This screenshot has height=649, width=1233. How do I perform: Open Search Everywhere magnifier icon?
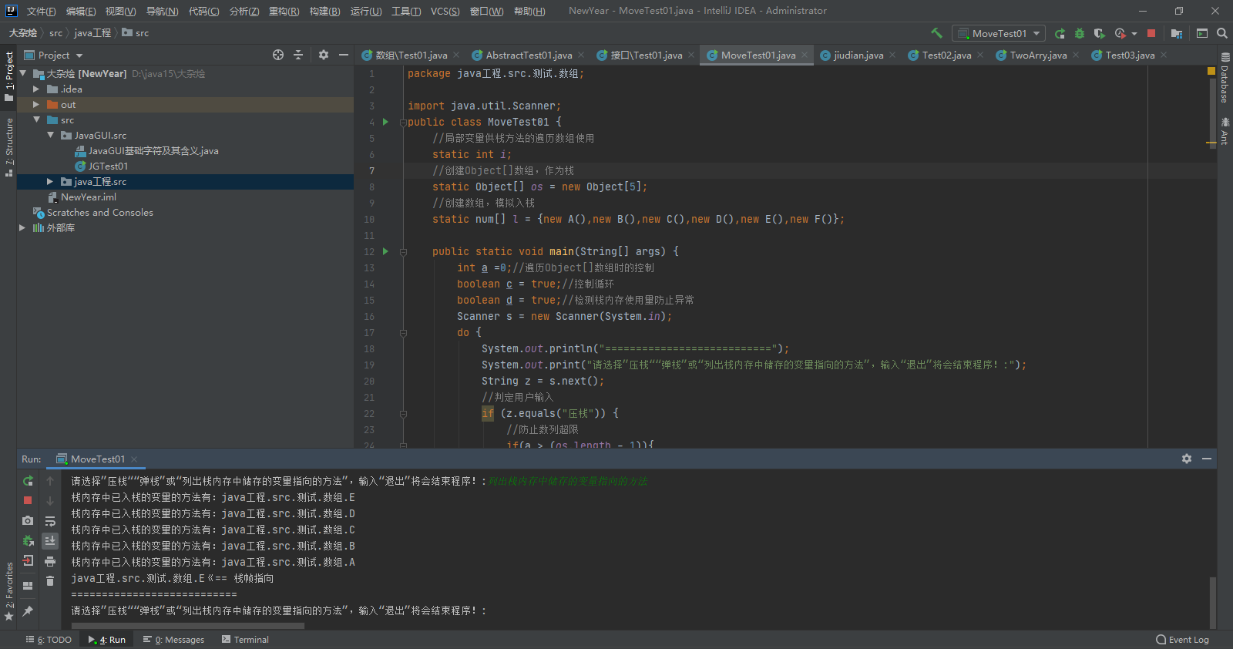[x=1222, y=33]
